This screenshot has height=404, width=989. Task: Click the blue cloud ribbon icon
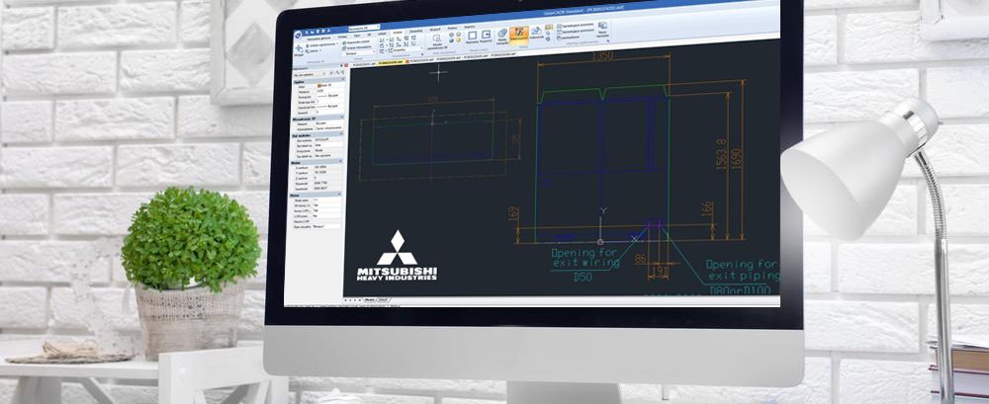537,31
